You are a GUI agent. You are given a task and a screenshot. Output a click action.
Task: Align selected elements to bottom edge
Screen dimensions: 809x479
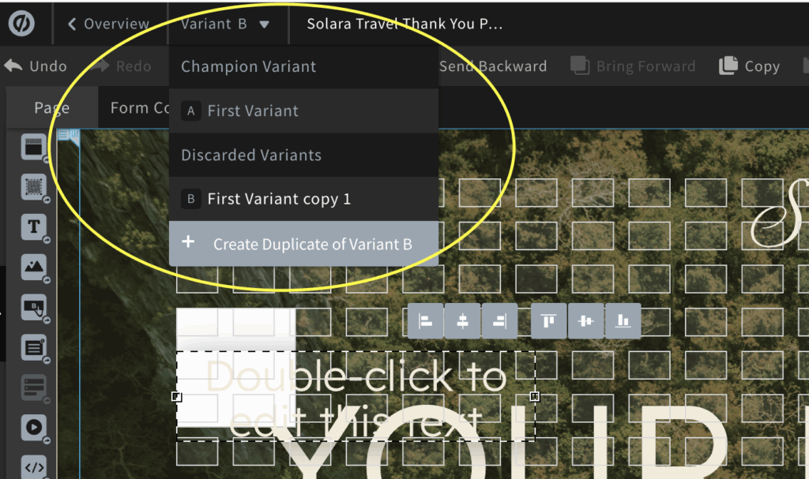tap(623, 321)
